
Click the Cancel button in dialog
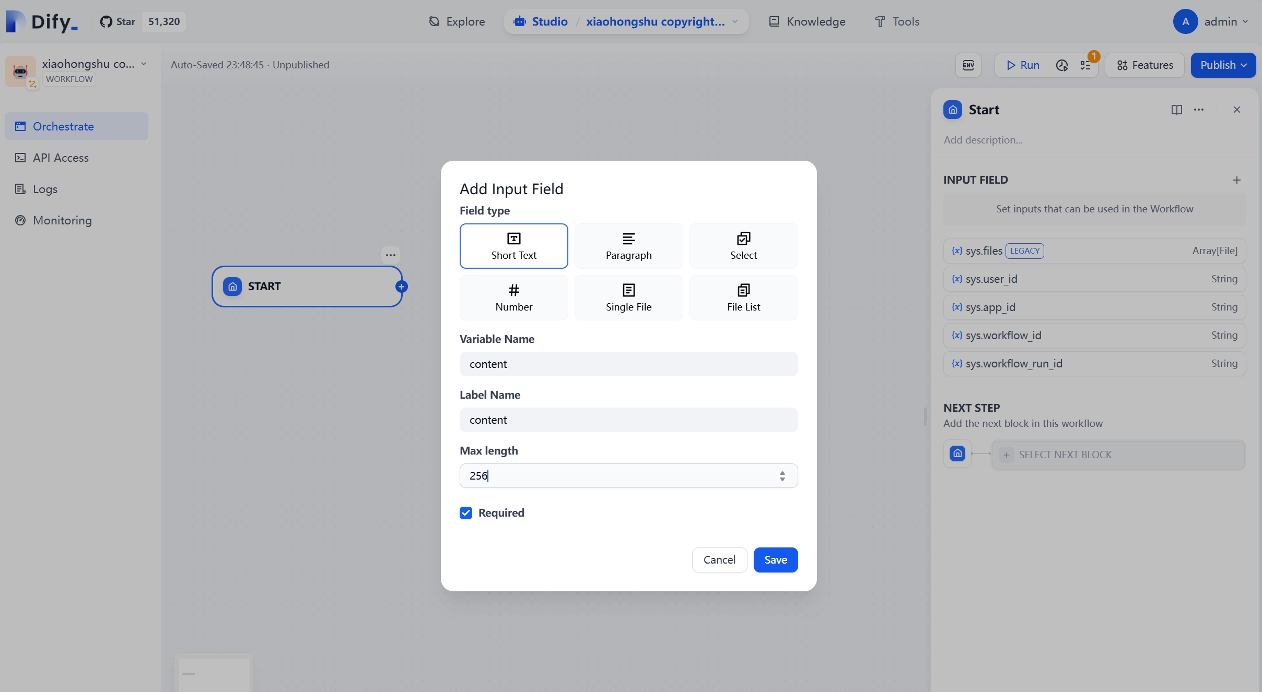[x=720, y=560]
